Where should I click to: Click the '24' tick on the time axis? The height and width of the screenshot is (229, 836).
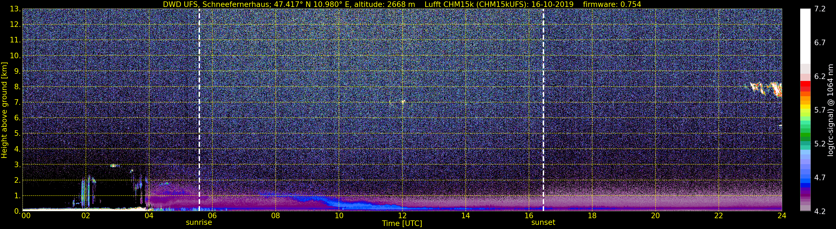pyautogui.click(x=782, y=216)
